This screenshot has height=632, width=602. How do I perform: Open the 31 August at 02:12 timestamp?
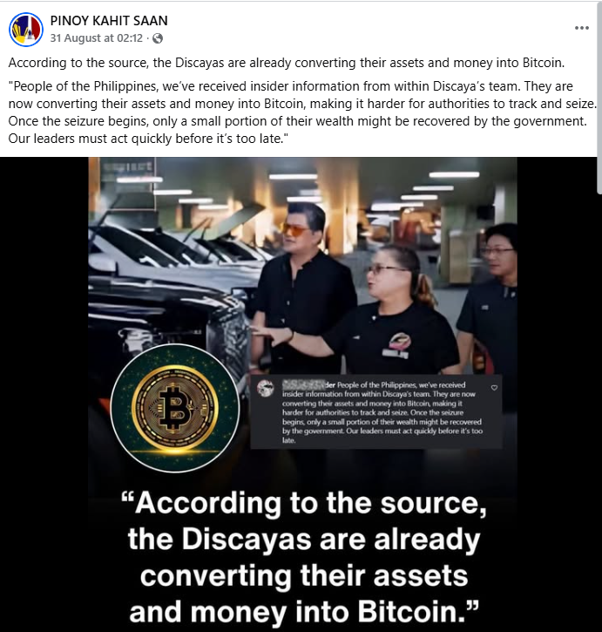click(97, 38)
